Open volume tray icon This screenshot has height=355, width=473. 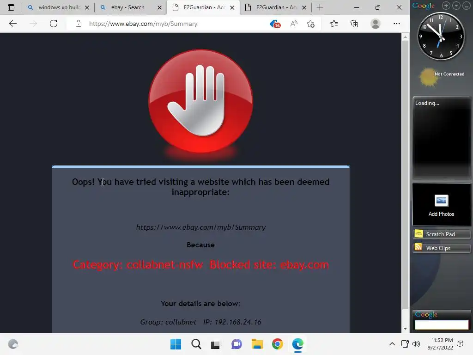pos(416,344)
